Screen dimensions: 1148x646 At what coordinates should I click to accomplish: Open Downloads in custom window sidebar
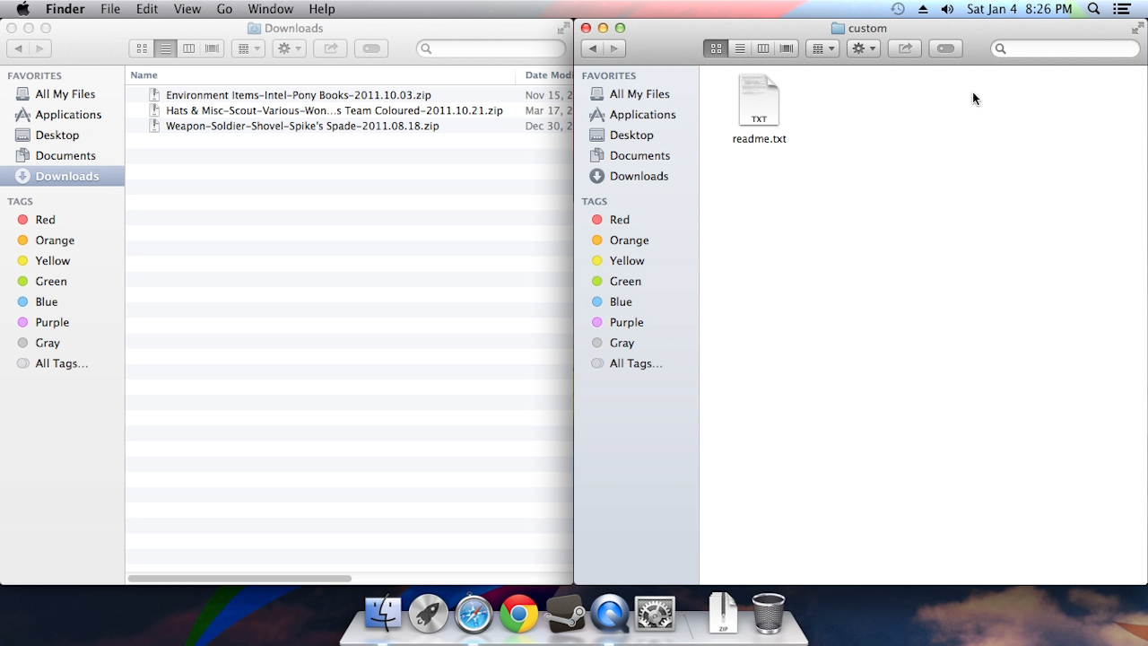tap(639, 177)
